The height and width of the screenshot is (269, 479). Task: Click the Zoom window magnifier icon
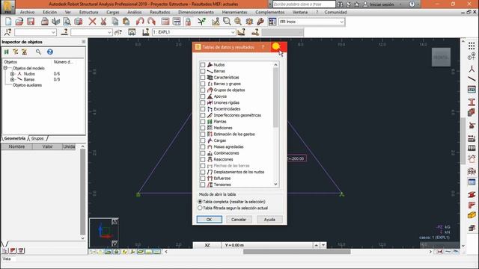pyautogui.click(x=227, y=22)
